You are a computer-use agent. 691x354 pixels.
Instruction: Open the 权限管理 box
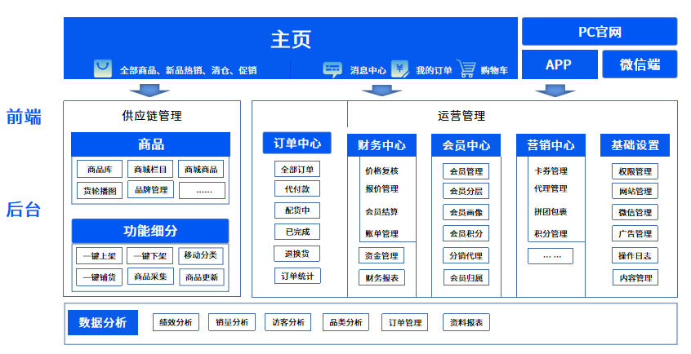[635, 171]
